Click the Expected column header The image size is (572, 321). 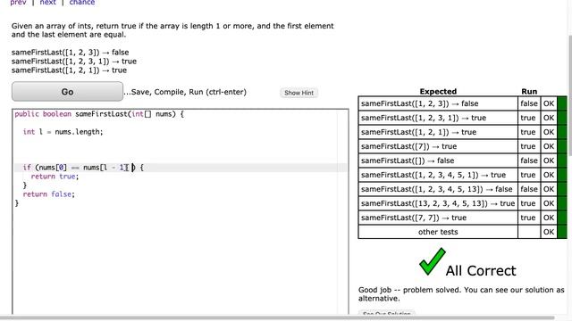click(x=438, y=91)
